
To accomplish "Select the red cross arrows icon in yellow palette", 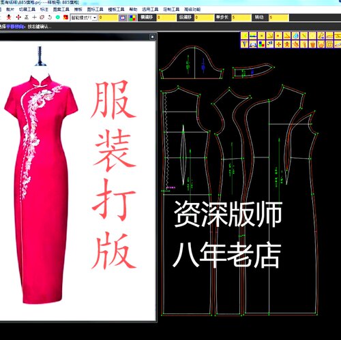I will pos(278,44).
